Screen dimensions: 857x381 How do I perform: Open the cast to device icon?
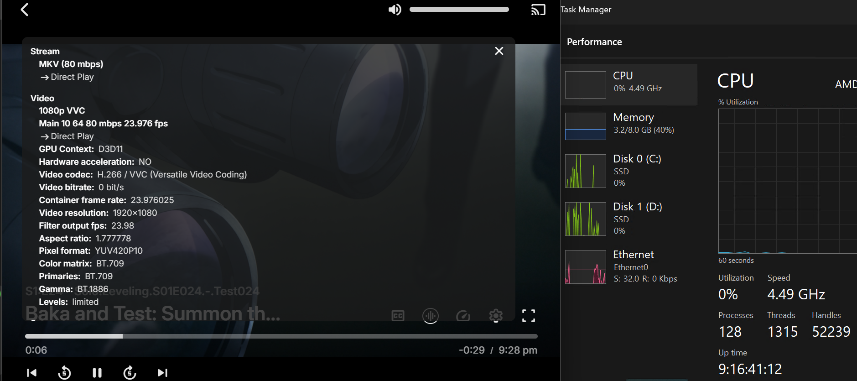tap(538, 10)
